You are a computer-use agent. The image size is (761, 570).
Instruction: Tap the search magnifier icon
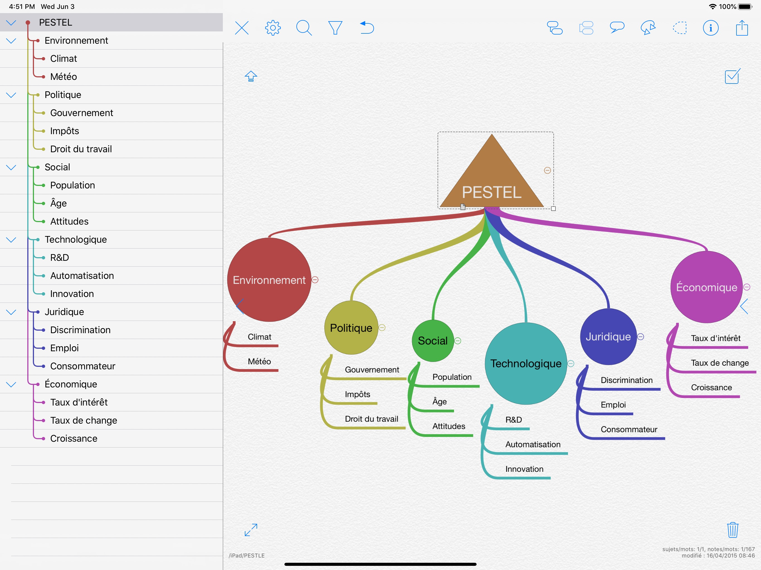pyautogui.click(x=304, y=28)
